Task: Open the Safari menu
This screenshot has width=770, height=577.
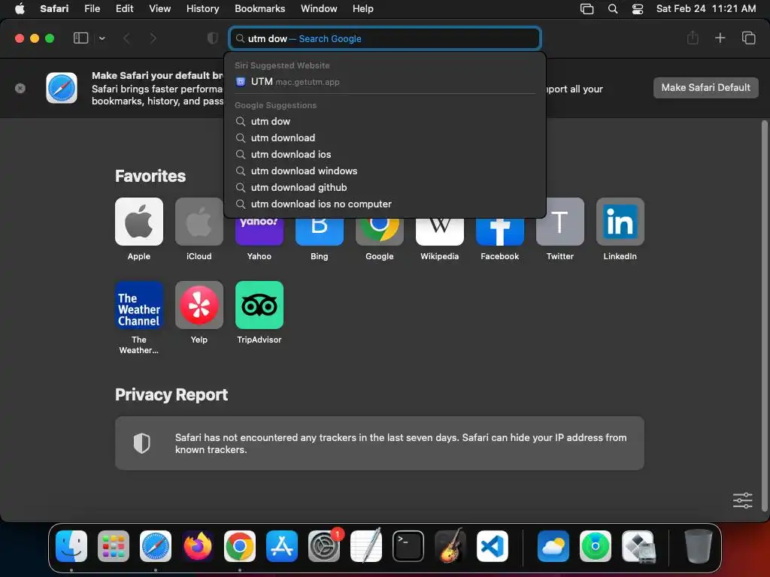Action: [54, 8]
